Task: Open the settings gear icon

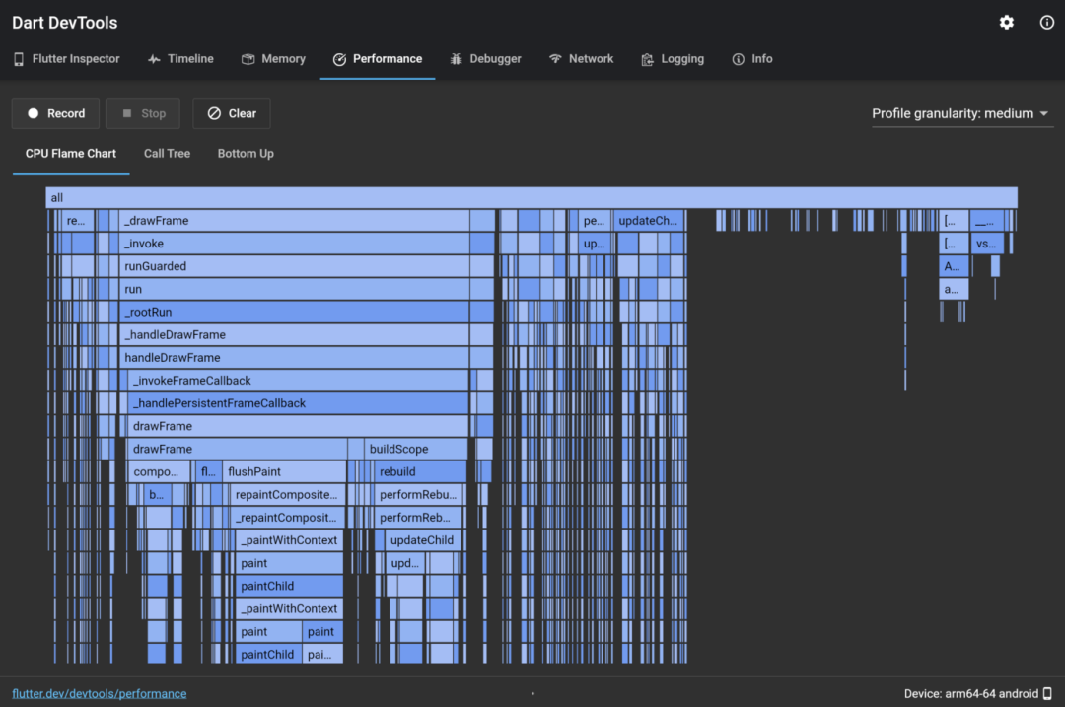Action: coord(1006,23)
